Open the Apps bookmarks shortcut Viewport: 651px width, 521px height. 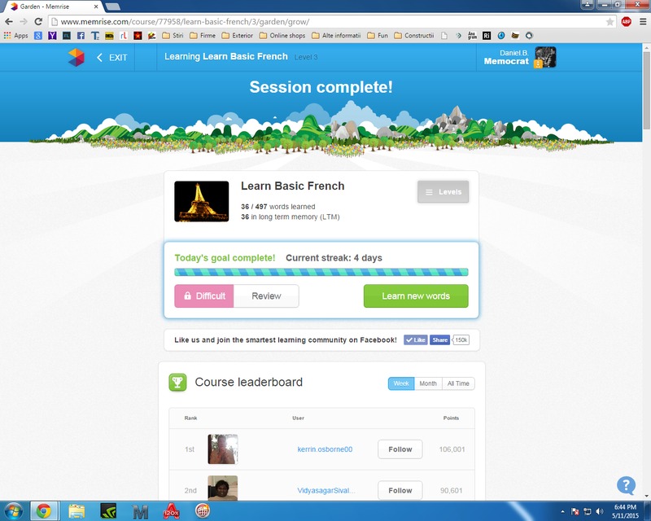pos(15,36)
